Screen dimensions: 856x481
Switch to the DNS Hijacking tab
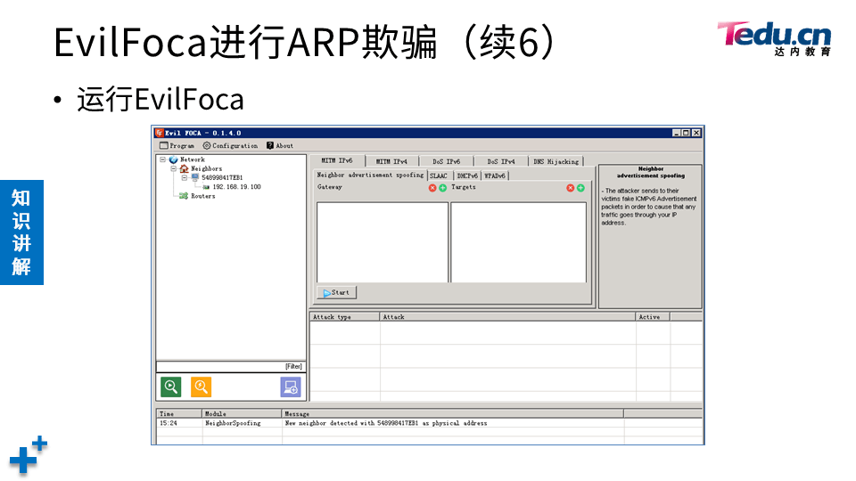(556, 161)
